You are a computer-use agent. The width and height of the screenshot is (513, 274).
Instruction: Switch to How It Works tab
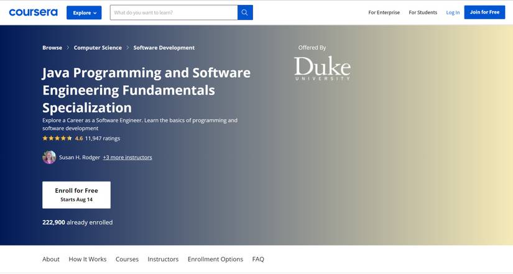coord(87,259)
